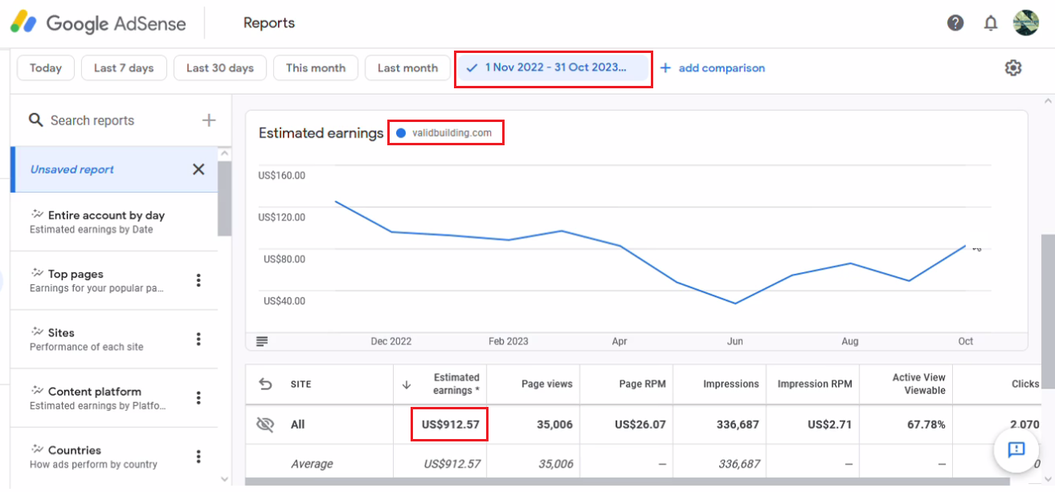
Task: Open the Help question mark icon
Action: click(x=955, y=22)
